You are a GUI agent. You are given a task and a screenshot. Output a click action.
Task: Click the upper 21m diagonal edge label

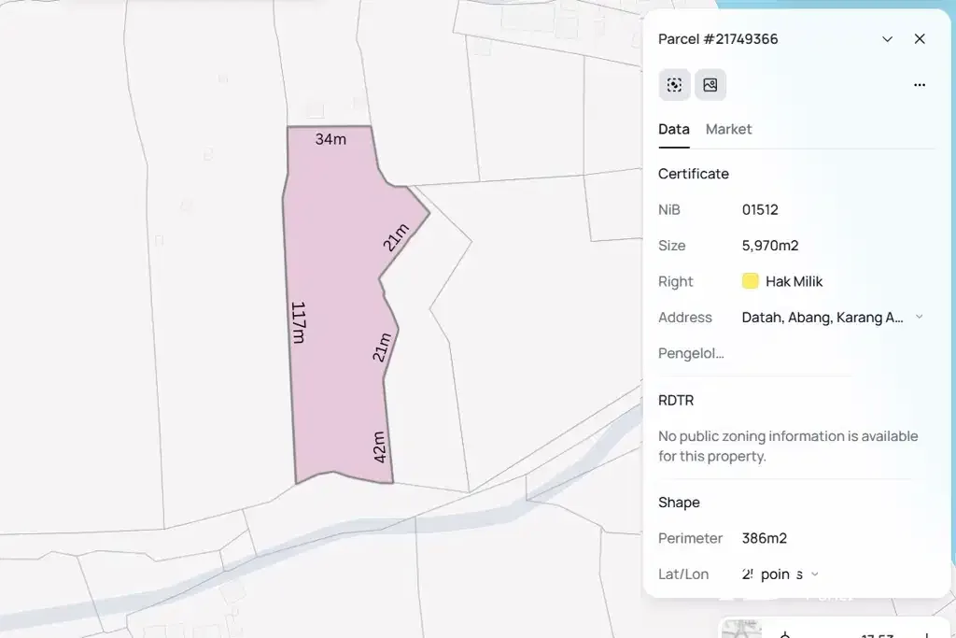click(396, 237)
